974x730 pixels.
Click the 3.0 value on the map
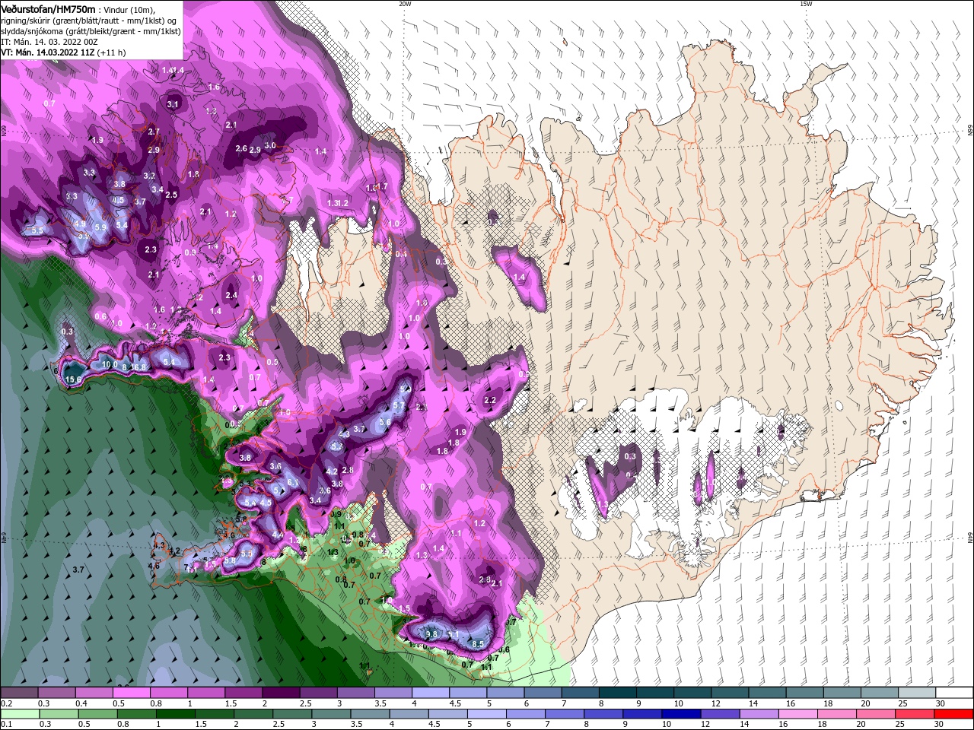pyautogui.click(x=269, y=145)
